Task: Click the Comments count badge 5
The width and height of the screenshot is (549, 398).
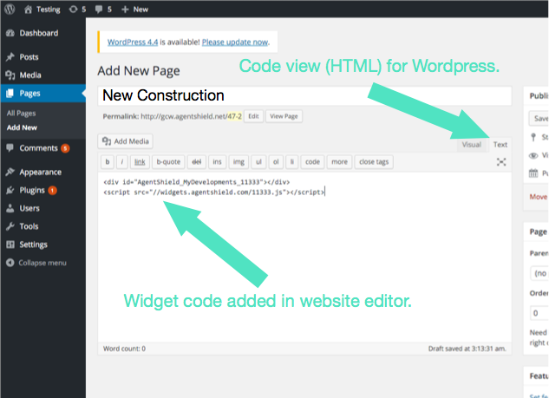Action: 65,148
